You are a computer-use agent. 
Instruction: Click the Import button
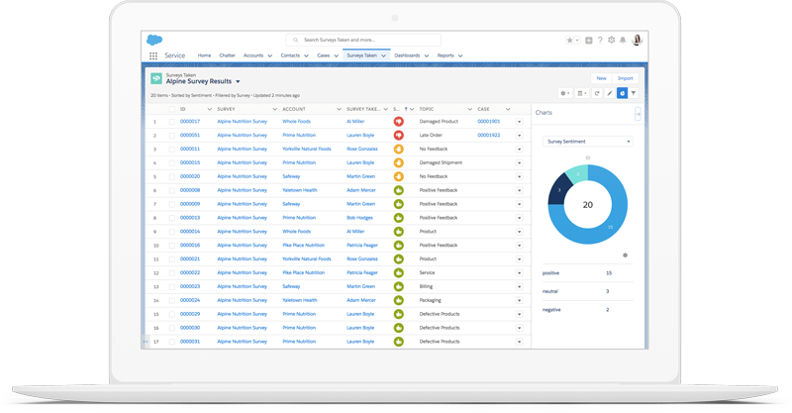point(625,78)
